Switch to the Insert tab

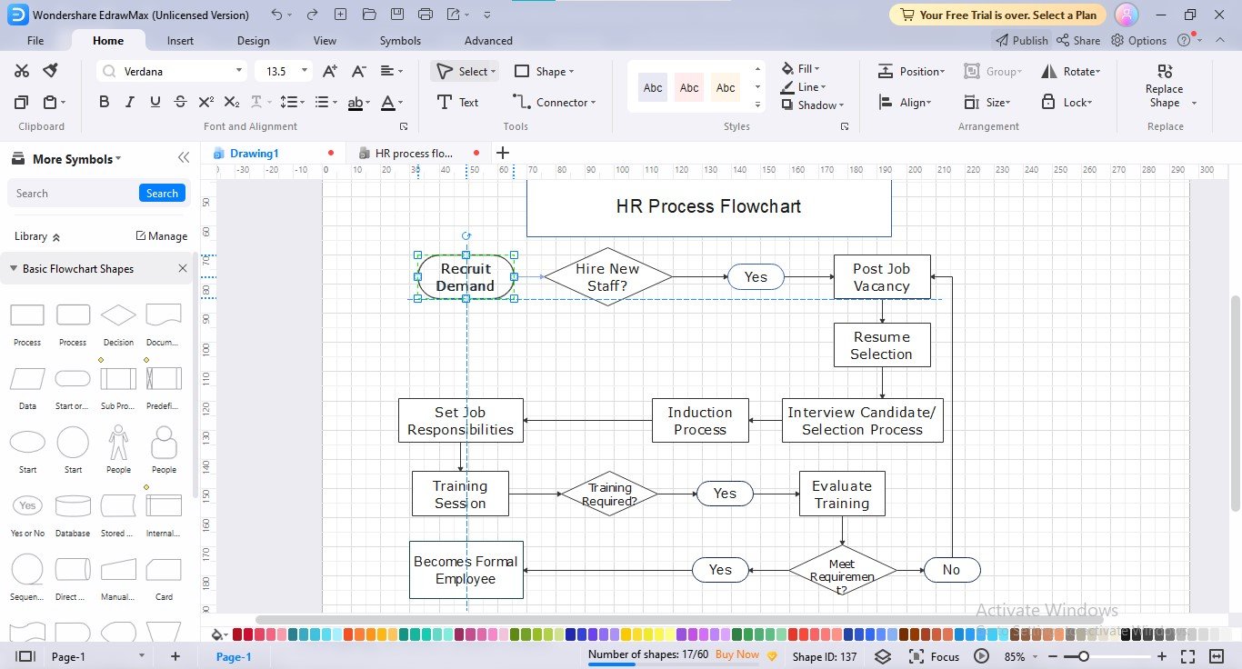coord(180,40)
